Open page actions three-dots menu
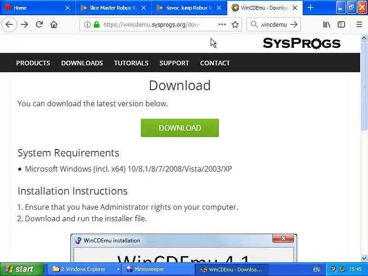This screenshot has height=276, width=368. click(222, 24)
